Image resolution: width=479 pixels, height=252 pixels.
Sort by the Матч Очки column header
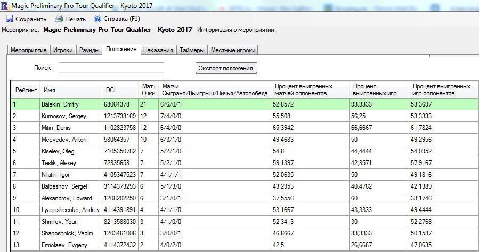[149, 90]
